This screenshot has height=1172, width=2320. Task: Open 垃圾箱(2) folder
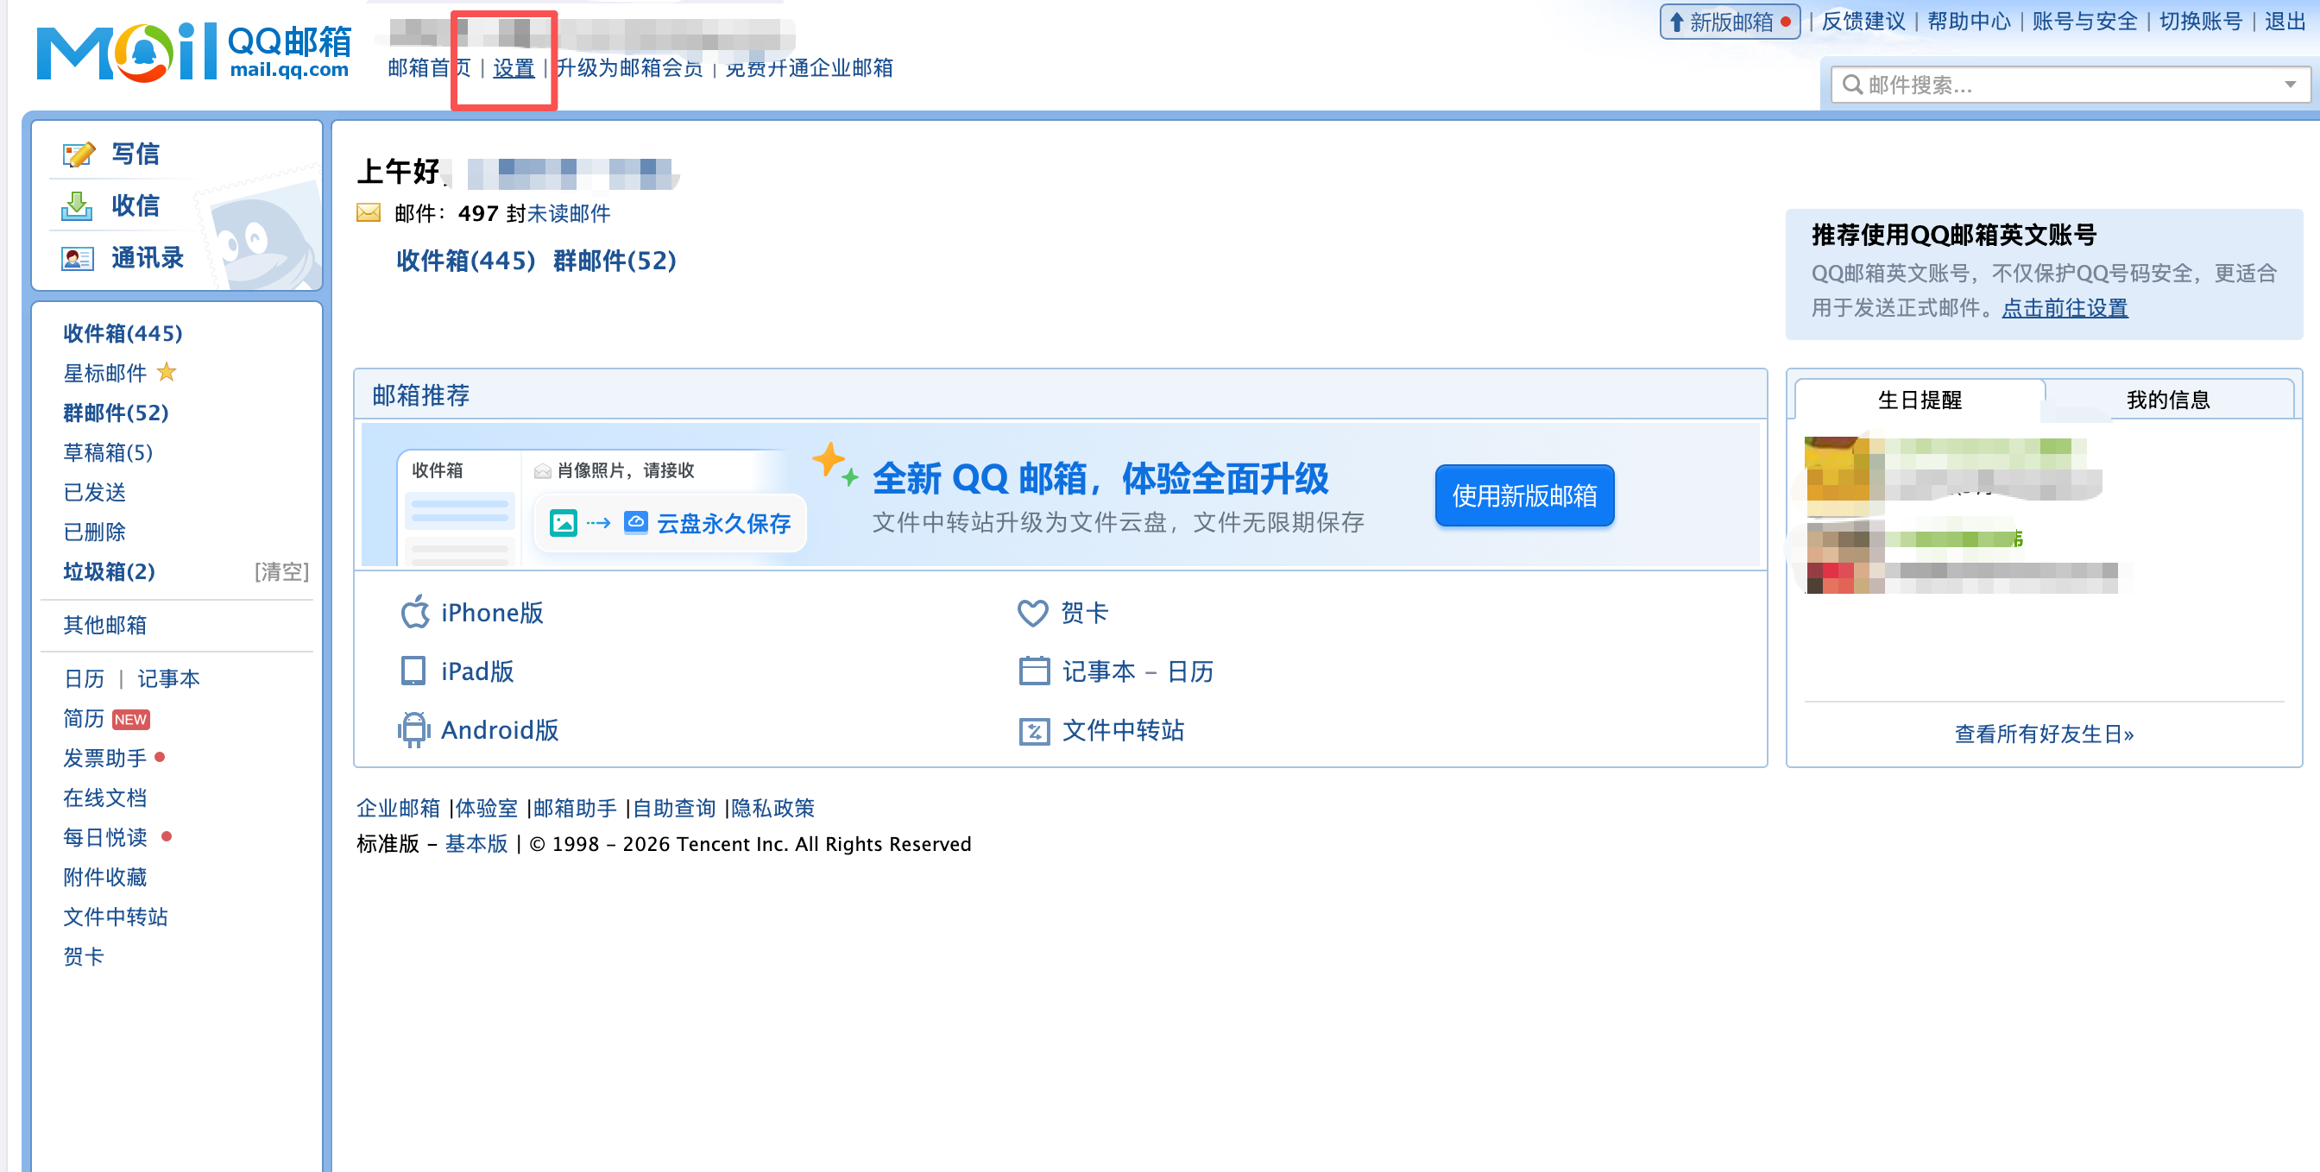click(108, 571)
